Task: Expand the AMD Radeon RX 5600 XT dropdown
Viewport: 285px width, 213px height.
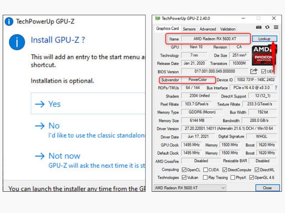Action: click(x=223, y=188)
